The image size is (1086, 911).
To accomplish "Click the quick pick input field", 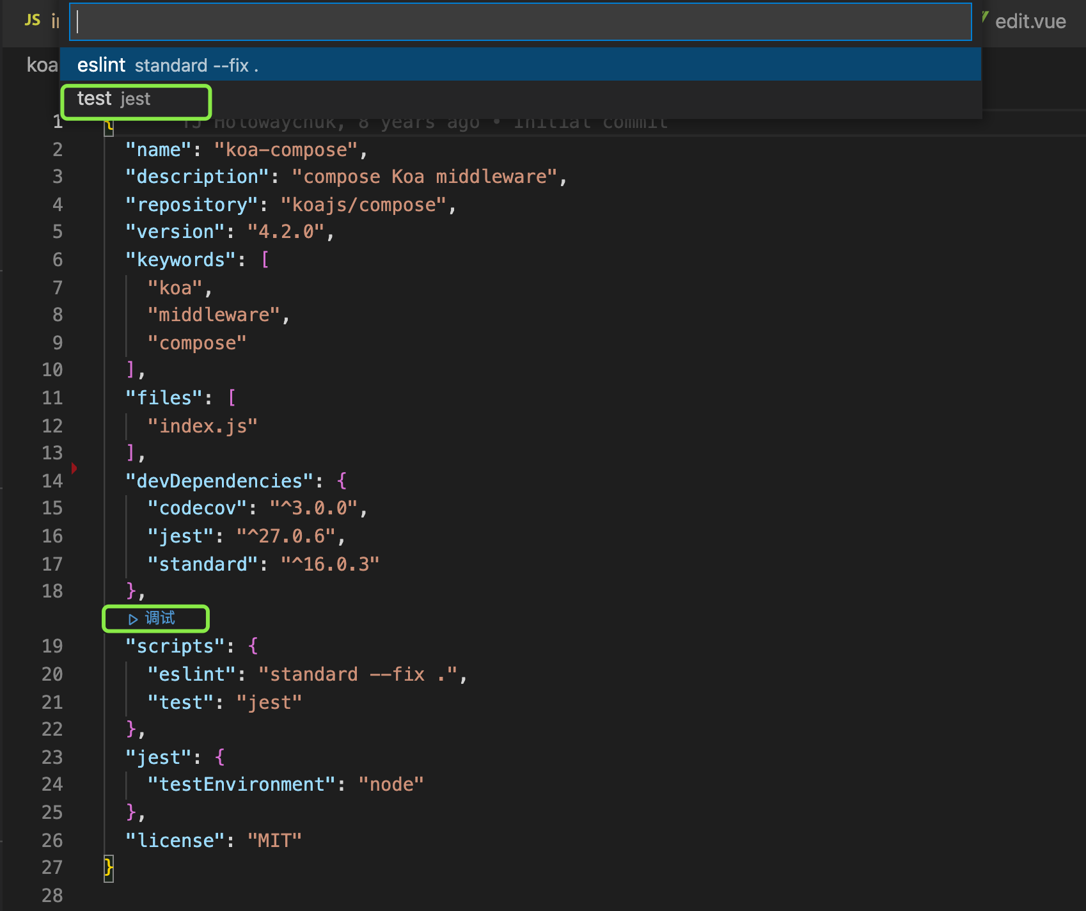I will tap(520, 22).
